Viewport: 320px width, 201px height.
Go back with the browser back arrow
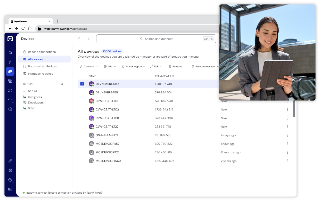click(x=10, y=29)
